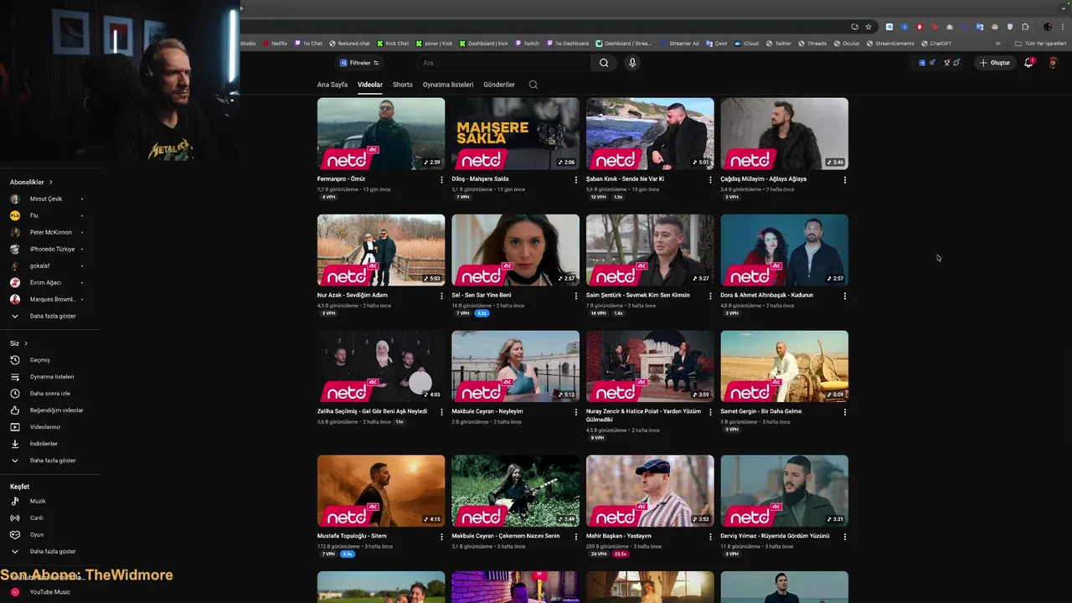Switch to the Shorts tab
This screenshot has width=1072, height=603.
click(403, 85)
